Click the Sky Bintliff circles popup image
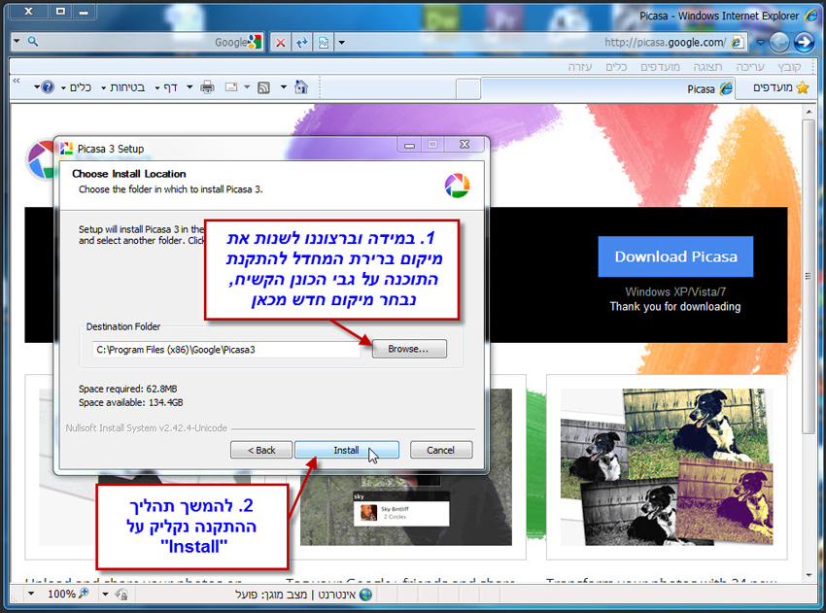The width and height of the screenshot is (826, 613). point(401,509)
